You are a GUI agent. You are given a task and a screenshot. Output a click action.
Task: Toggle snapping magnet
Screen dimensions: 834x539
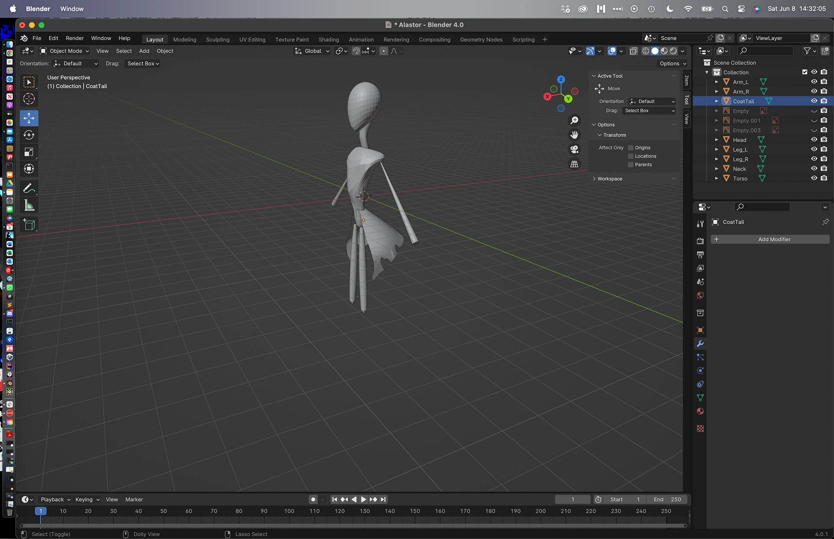tap(356, 51)
